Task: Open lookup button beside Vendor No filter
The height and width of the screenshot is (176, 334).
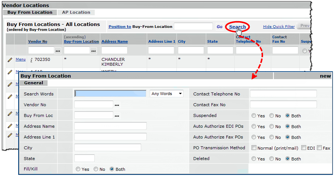Action: pos(58,50)
